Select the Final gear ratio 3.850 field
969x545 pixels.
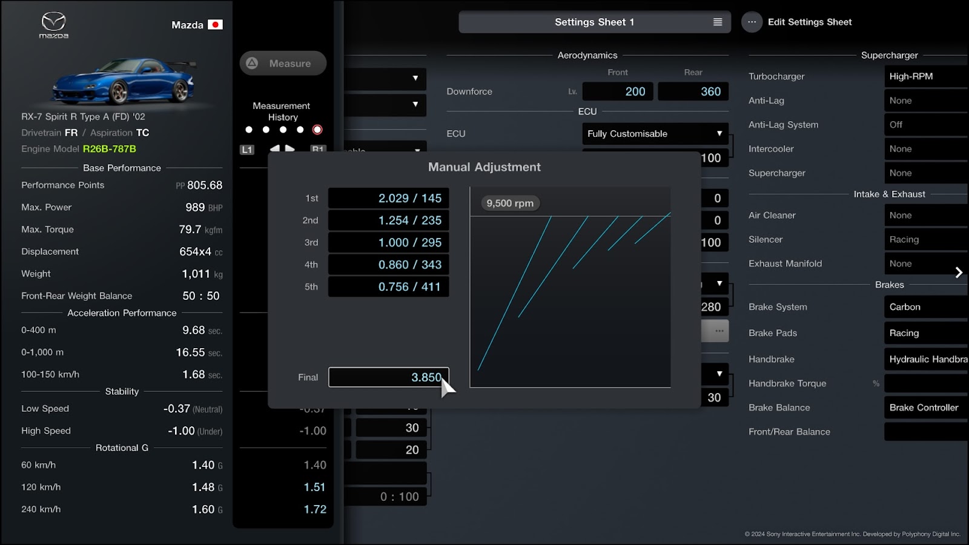click(x=388, y=377)
